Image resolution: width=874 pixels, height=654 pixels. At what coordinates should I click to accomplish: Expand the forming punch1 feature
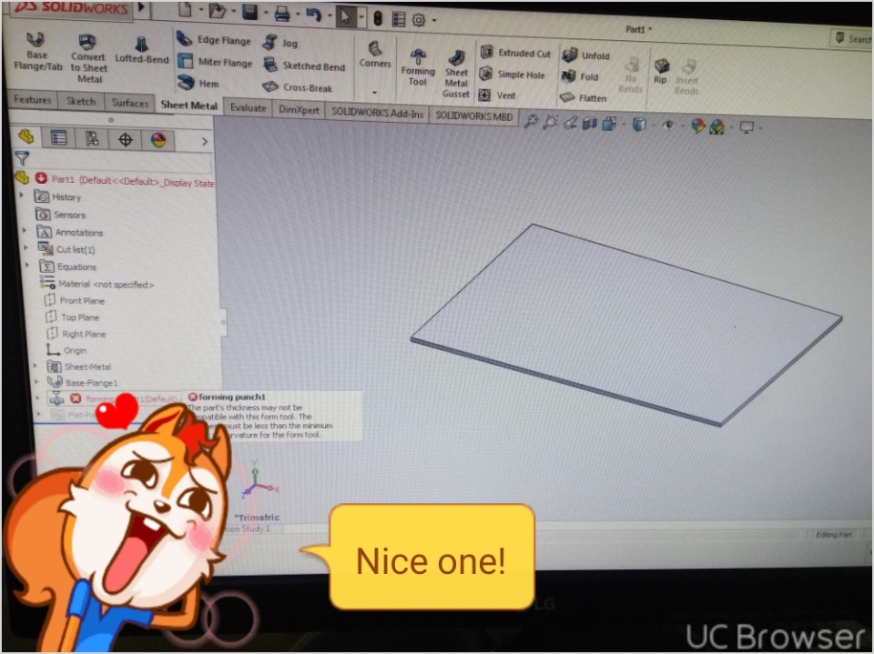point(38,397)
